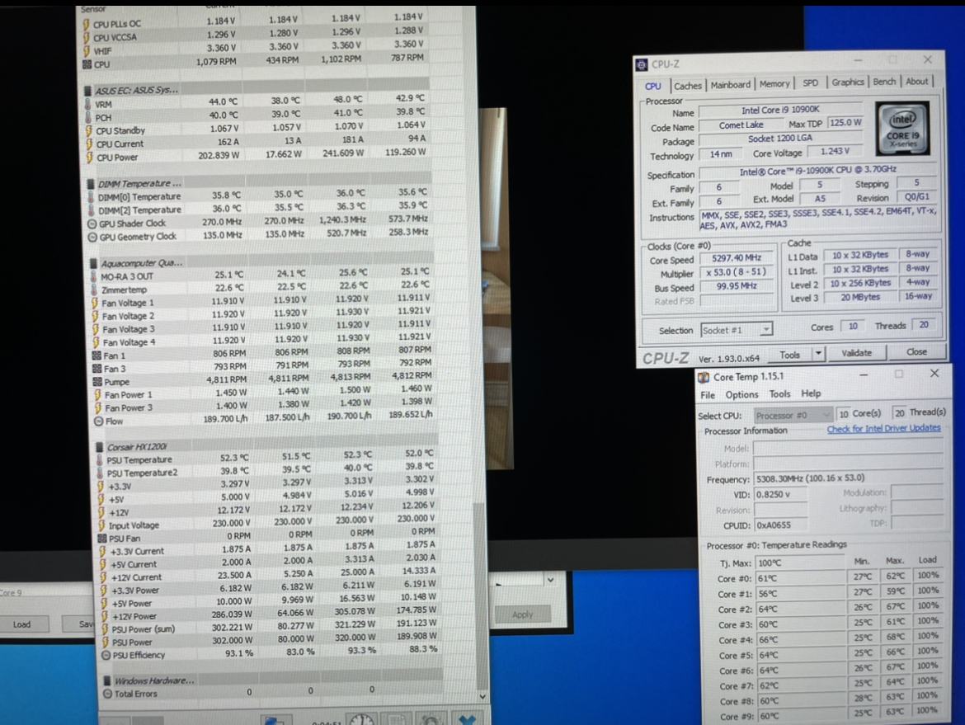Click the thermometer icon next to PCH

pyautogui.click(x=88, y=117)
